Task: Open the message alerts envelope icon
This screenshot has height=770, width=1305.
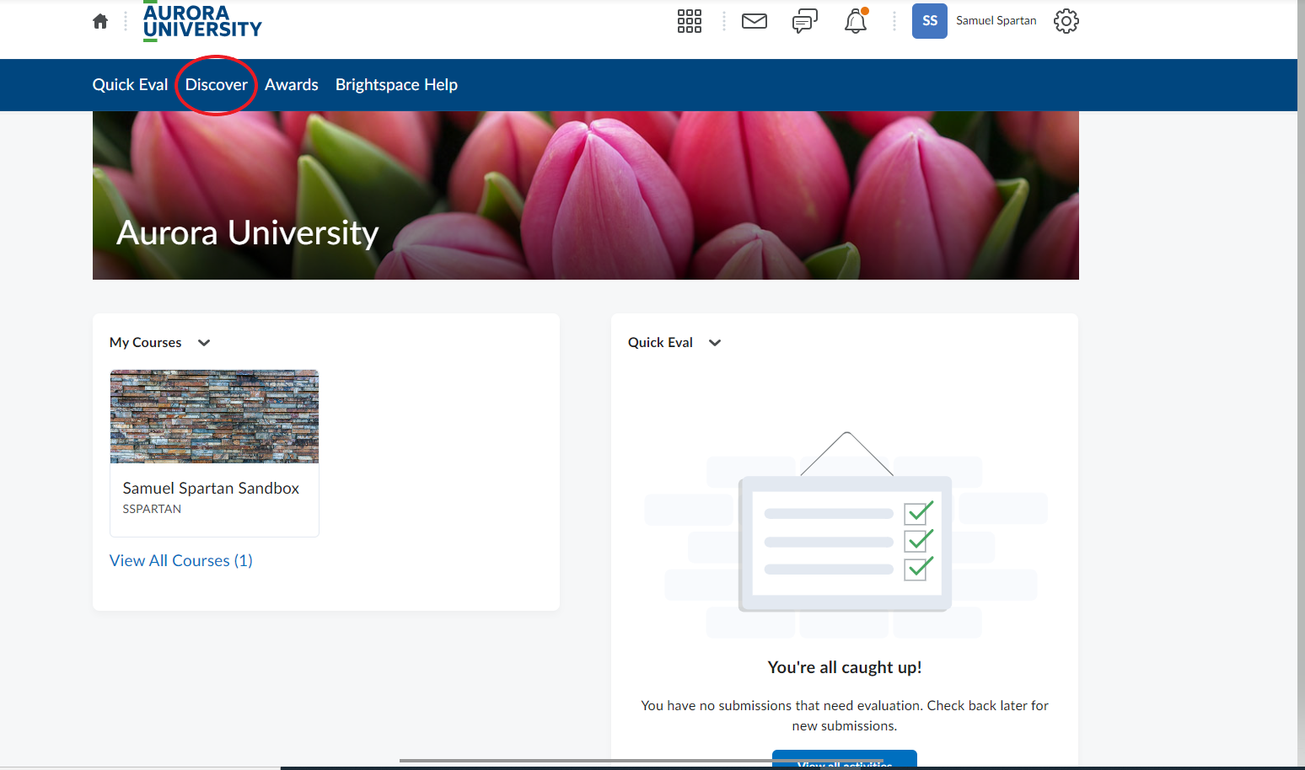Action: (755, 21)
